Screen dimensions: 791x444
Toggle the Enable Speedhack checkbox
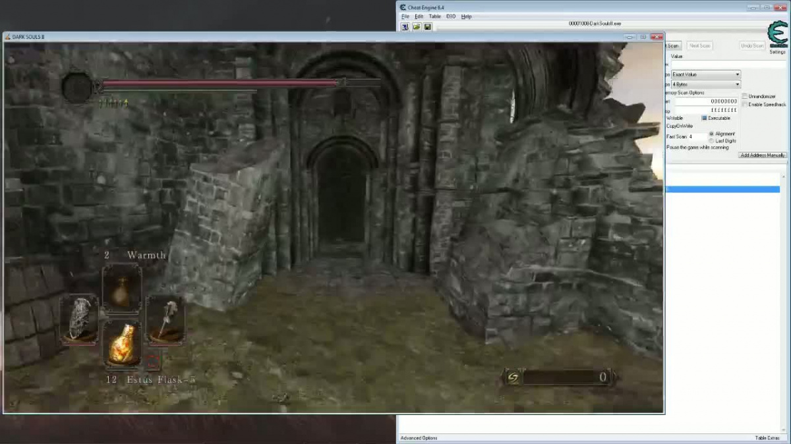click(x=745, y=104)
